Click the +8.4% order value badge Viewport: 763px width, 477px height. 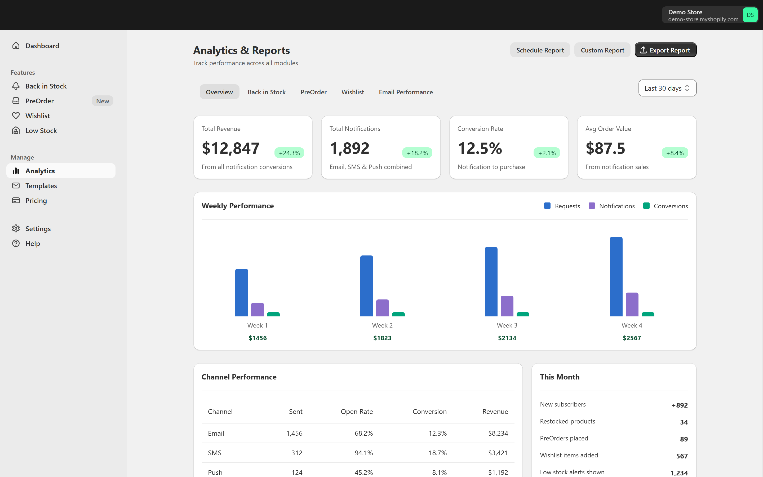[675, 153]
